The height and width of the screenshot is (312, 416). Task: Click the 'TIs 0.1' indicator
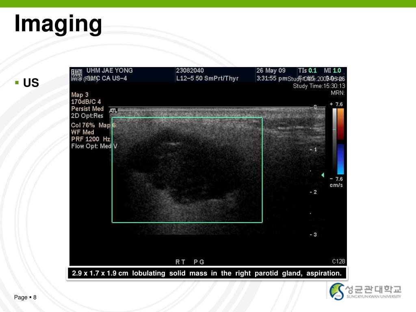click(x=307, y=71)
